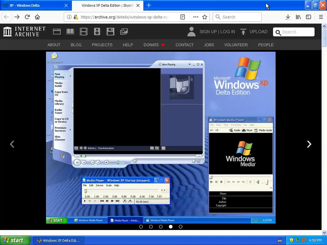
Task: Open the CONTACT nav item
Action: pos(185,45)
